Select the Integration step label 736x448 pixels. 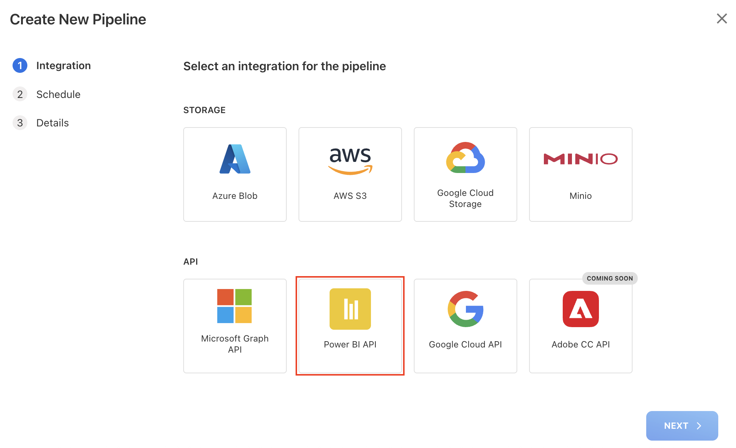point(64,65)
